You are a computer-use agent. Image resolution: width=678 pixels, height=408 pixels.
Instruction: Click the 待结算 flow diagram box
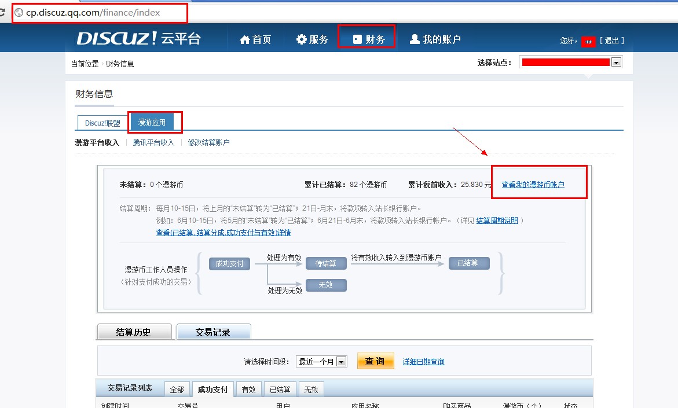click(326, 263)
